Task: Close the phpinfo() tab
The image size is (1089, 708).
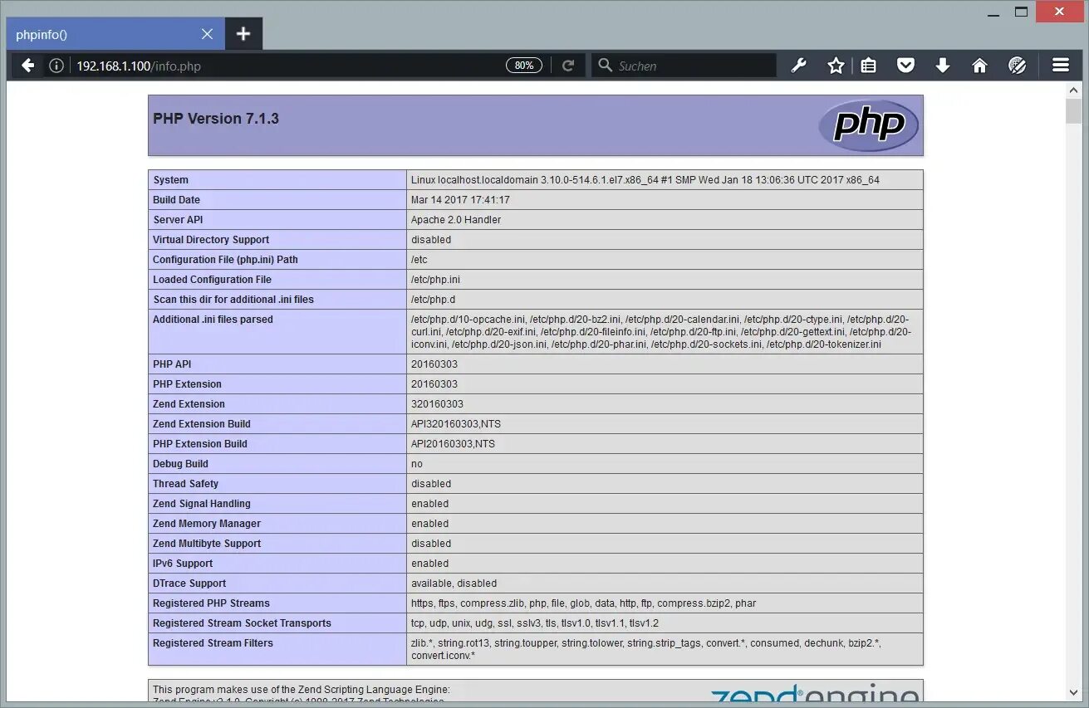Action: pos(207,34)
